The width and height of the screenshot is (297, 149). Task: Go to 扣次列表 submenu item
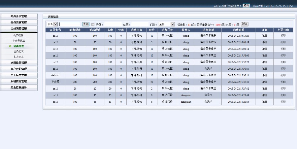click(18, 57)
